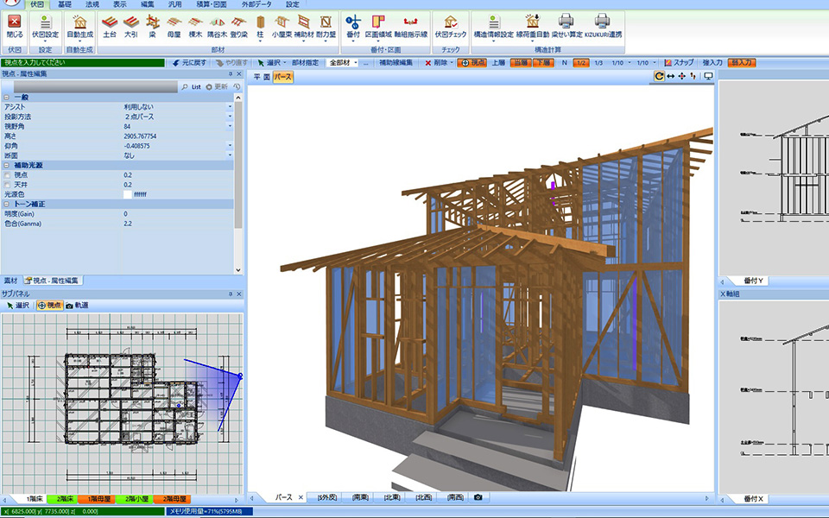Viewport: 829px width, 518px height.
Task: Select the 土台 (sill) member tool
Action: click(x=110, y=23)
